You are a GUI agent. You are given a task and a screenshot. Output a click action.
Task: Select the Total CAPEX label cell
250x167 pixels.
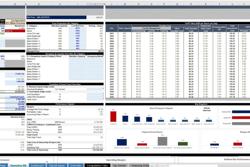tap(32, 127)
